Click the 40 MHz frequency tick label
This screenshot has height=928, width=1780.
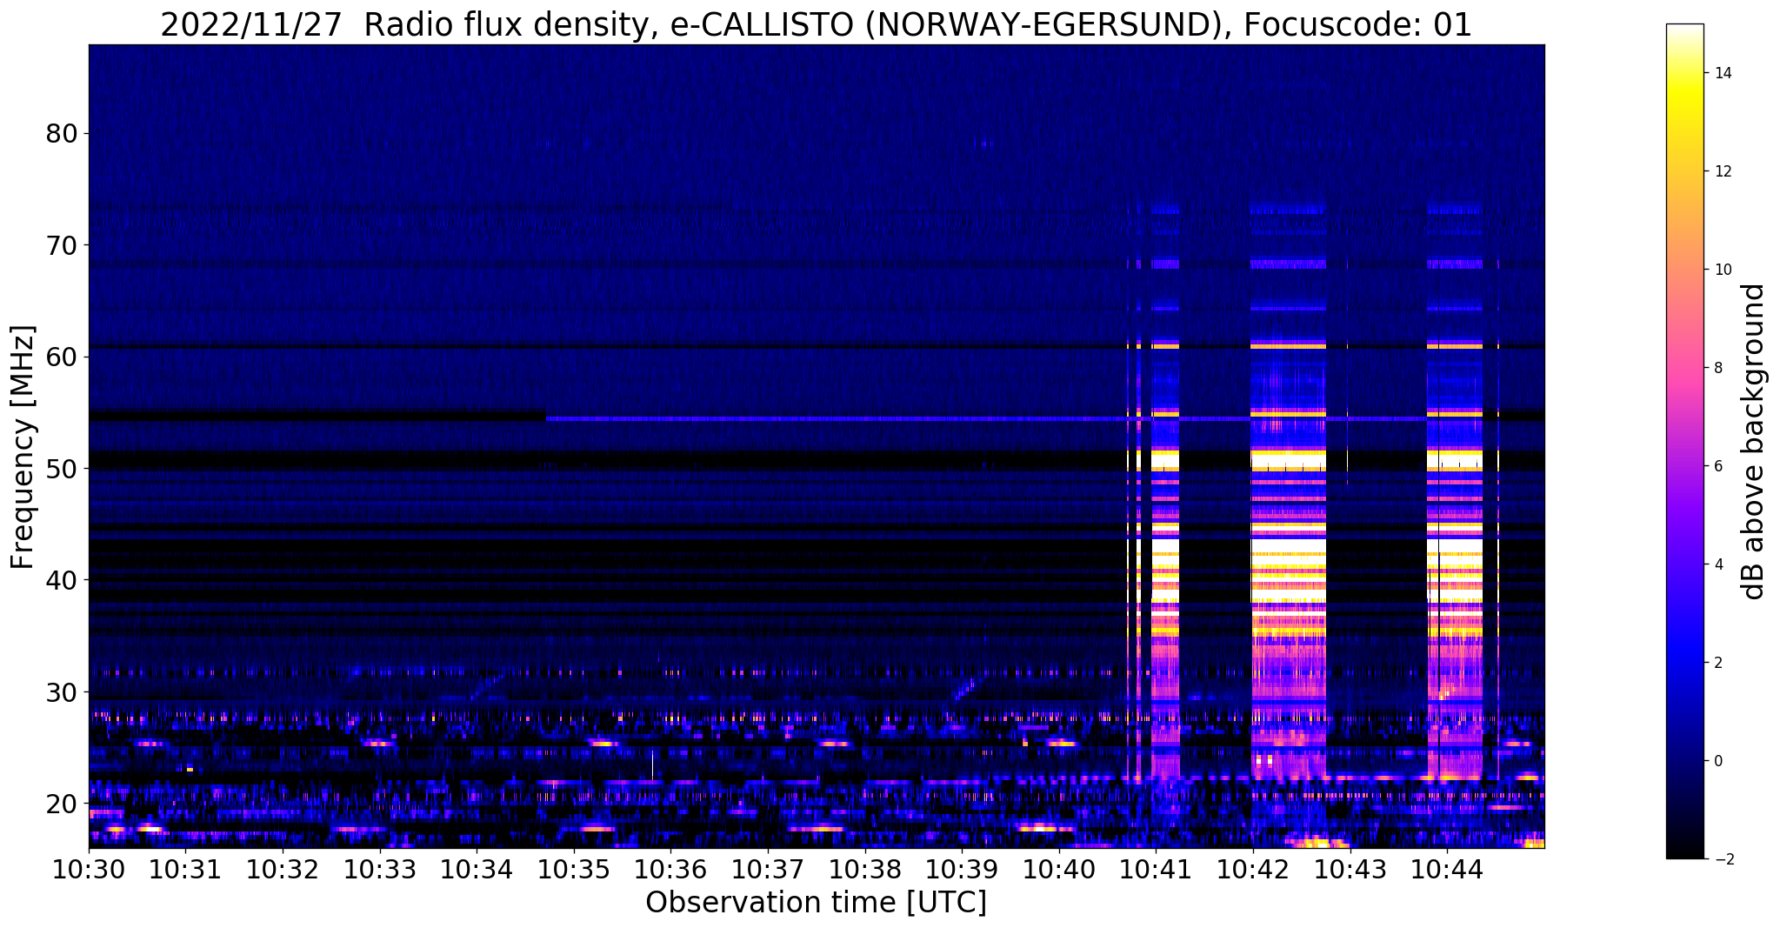click(62, 580)
